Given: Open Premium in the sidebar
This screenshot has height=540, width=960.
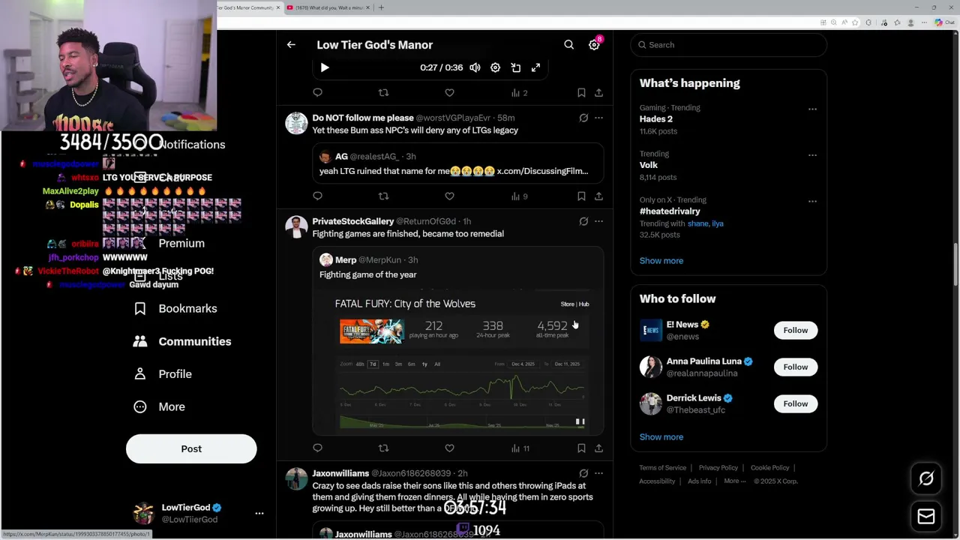Looking at the screenshot, I should [181, 243].
